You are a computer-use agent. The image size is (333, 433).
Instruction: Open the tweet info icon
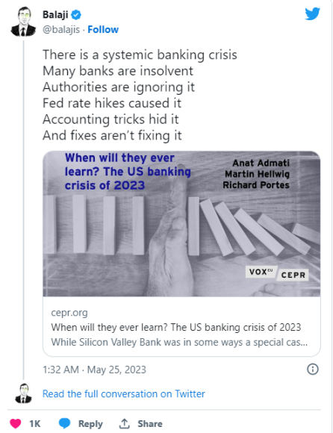tap(313, 369)
